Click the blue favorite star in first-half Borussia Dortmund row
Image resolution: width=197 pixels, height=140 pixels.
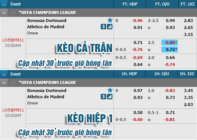tap(110, 90)
